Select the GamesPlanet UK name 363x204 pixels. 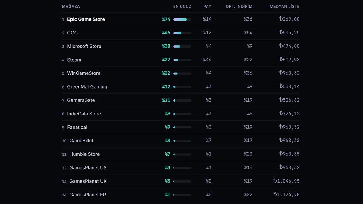click(88, 181)
